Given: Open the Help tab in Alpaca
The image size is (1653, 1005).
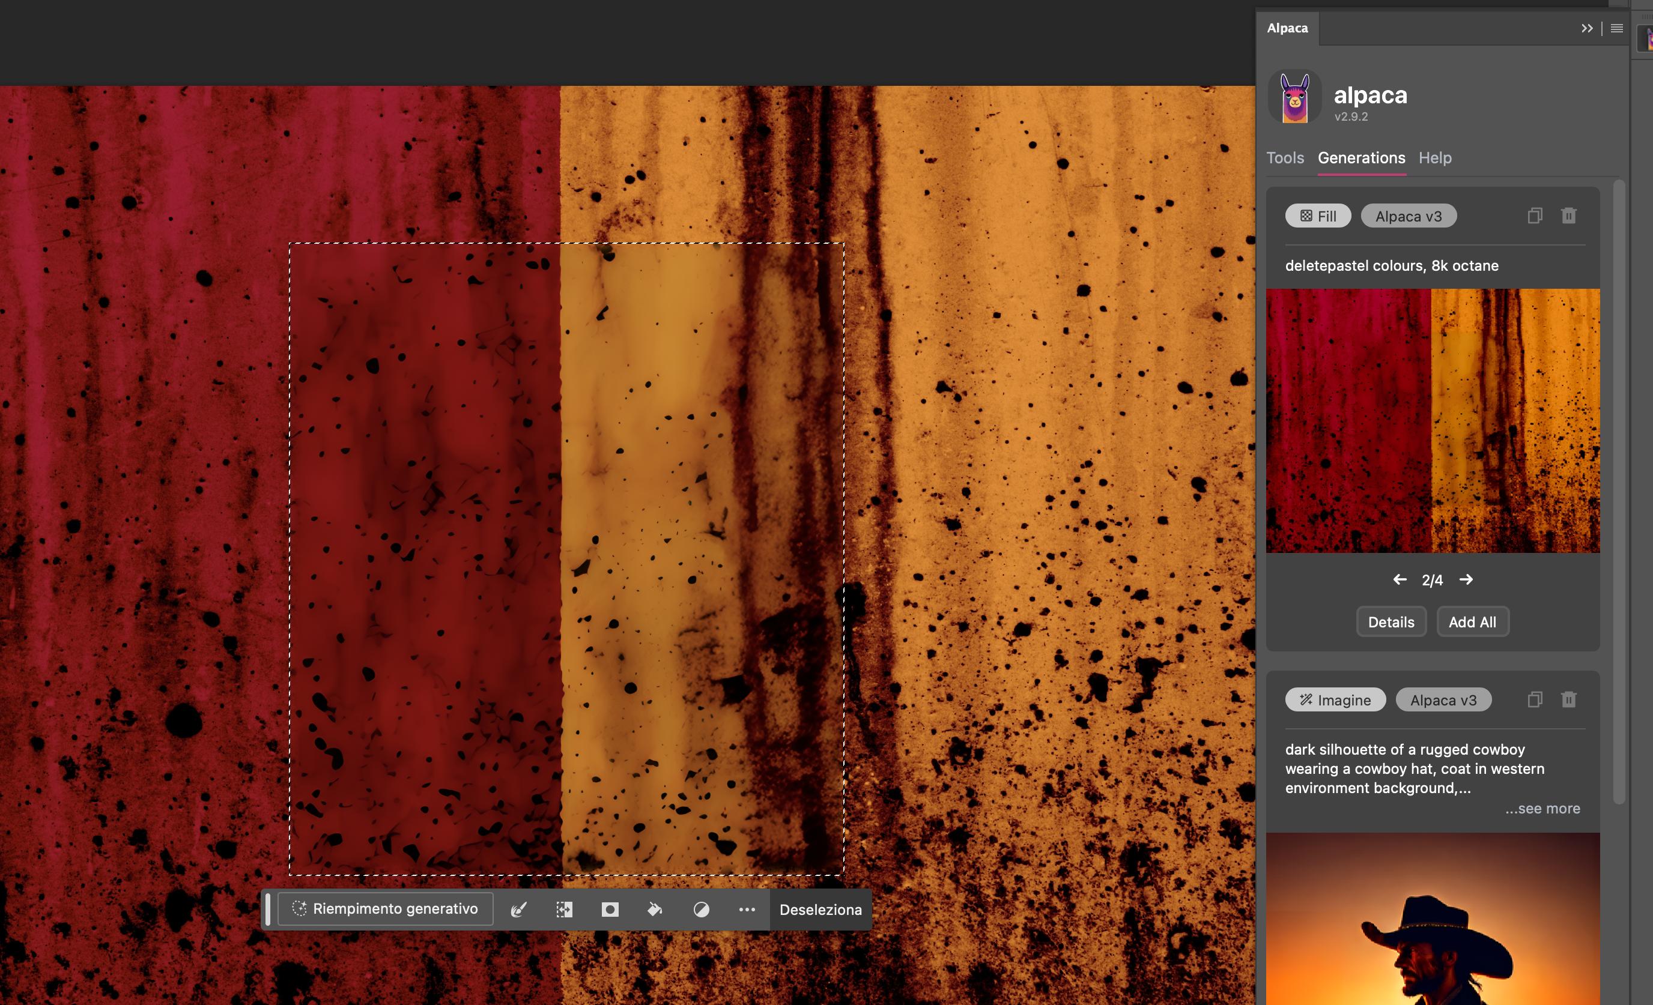Looking at the screenshot, I should pyautogui.click(x=1434, y=157).
